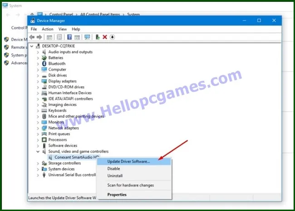Expand the Display adapters node

[38, 82]
